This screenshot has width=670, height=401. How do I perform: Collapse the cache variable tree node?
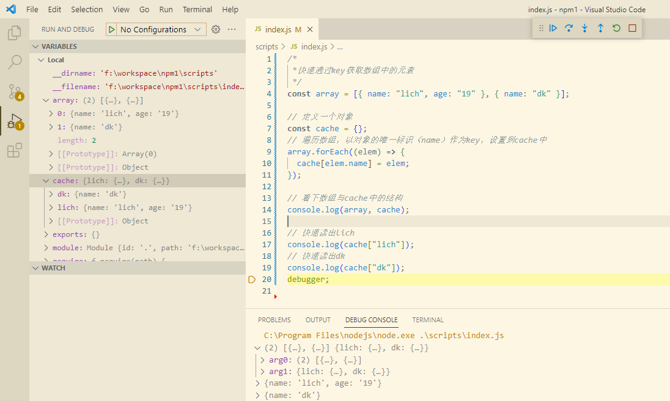[x=46, y=181]
